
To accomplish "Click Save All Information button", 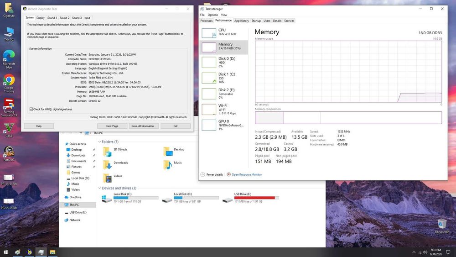I will point(144,126).
